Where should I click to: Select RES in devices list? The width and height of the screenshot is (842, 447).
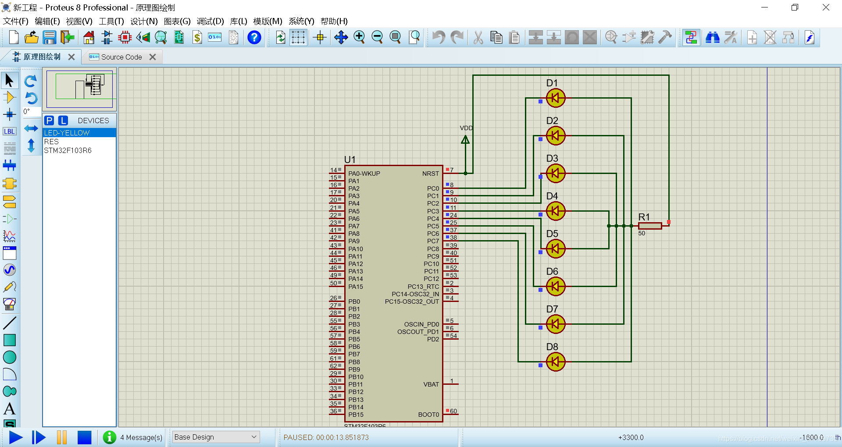(x=79, y=142)
